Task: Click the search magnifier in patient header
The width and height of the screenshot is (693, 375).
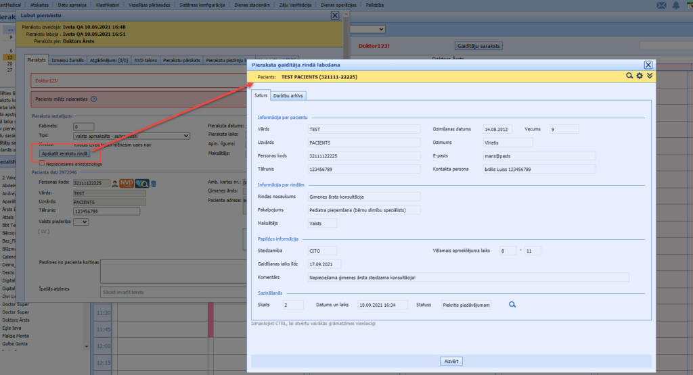Action: [x=629, y=76]
